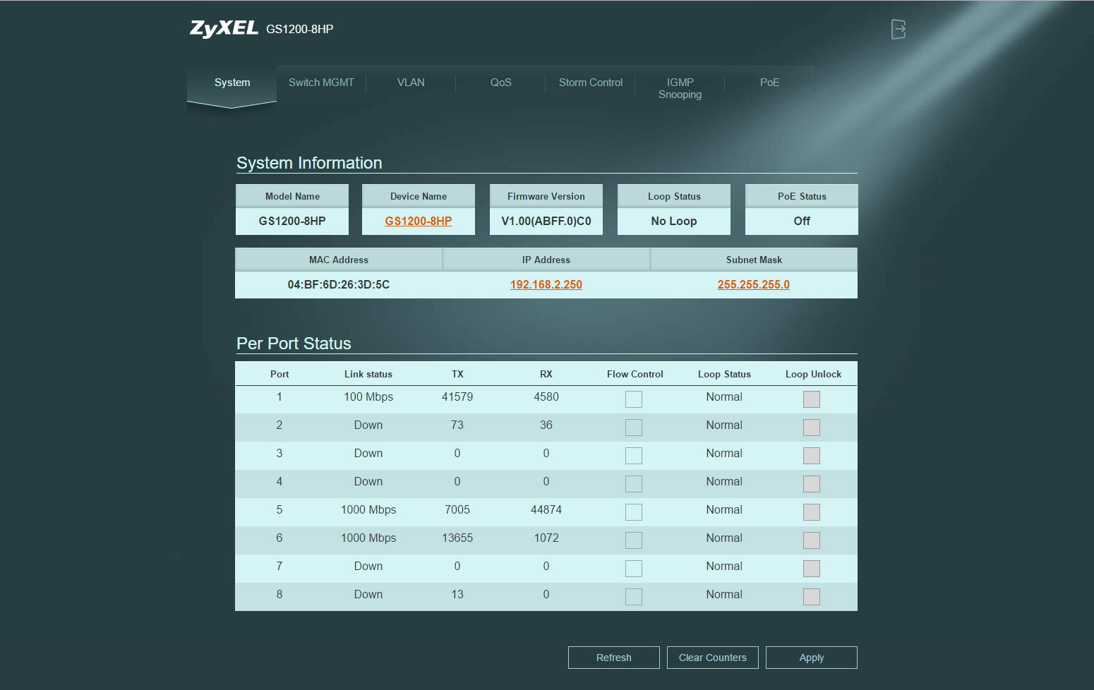Click firmware version V1.00(ABFF.0)C0
This screenshot has width=1094, height=690.
[546, 221]
